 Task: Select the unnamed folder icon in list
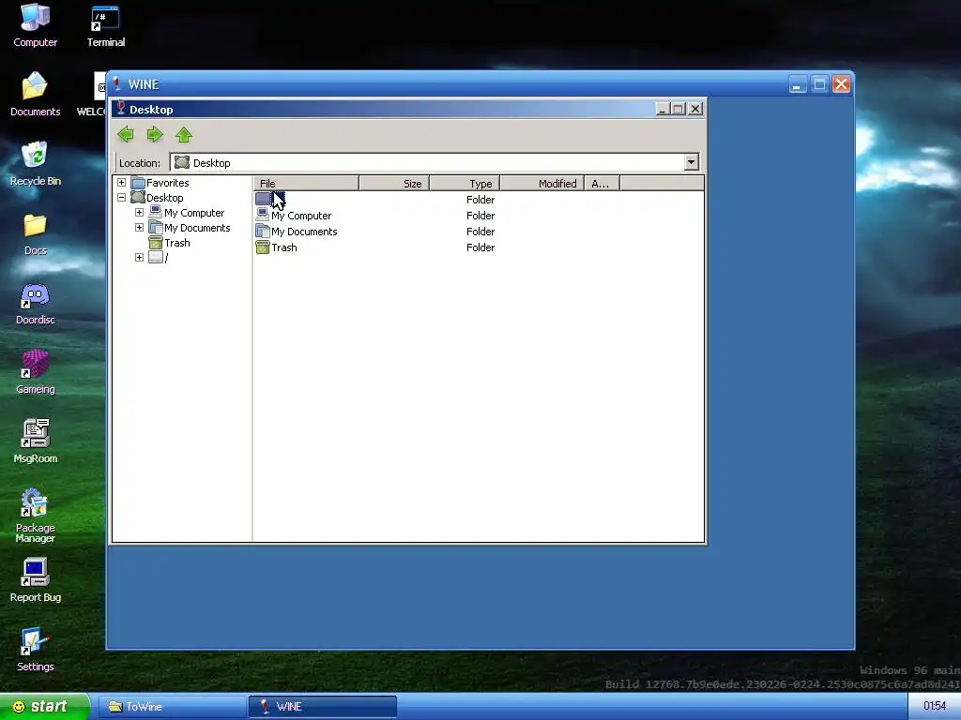263,199
